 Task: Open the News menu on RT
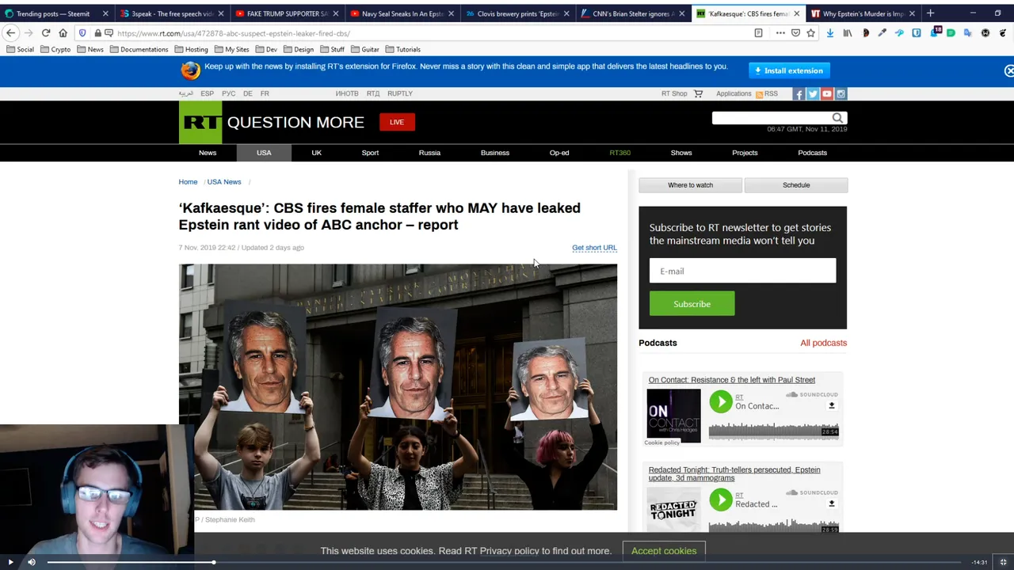(x=208, y=153)
